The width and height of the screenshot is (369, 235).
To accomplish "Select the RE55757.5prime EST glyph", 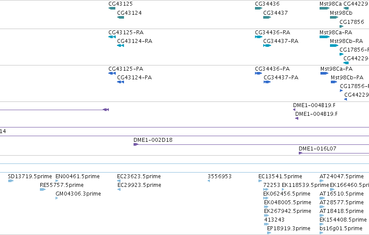I will (x=43, y=189).
